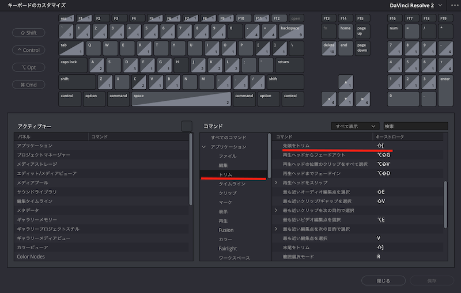This screenshot has height=293, width=461.
Task: Select 再生ヘッドからフェードアウト command
Action: tap(357, 155)
